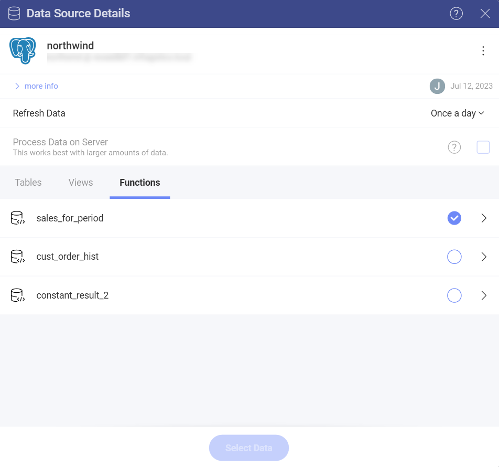Expand constant_result_2 details chevron
The height and width of the screenshot is (467, 499).
tap(484, 295)
